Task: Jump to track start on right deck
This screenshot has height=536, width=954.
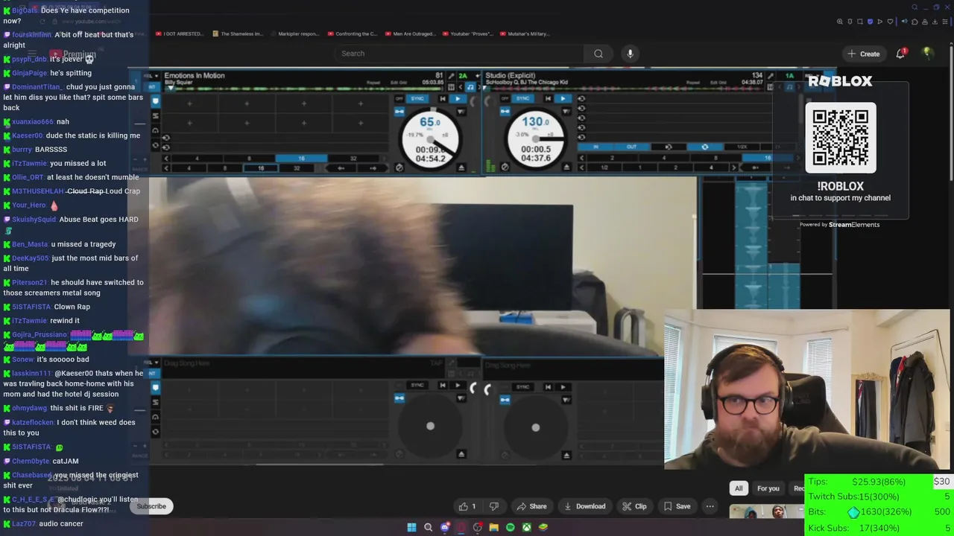Action: pyautogui.click(x=548, y=98)
